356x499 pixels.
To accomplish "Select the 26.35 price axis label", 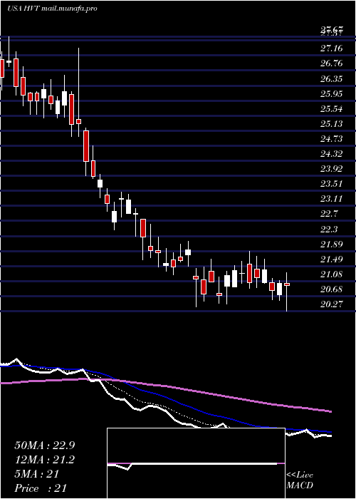I will point(332,78).
